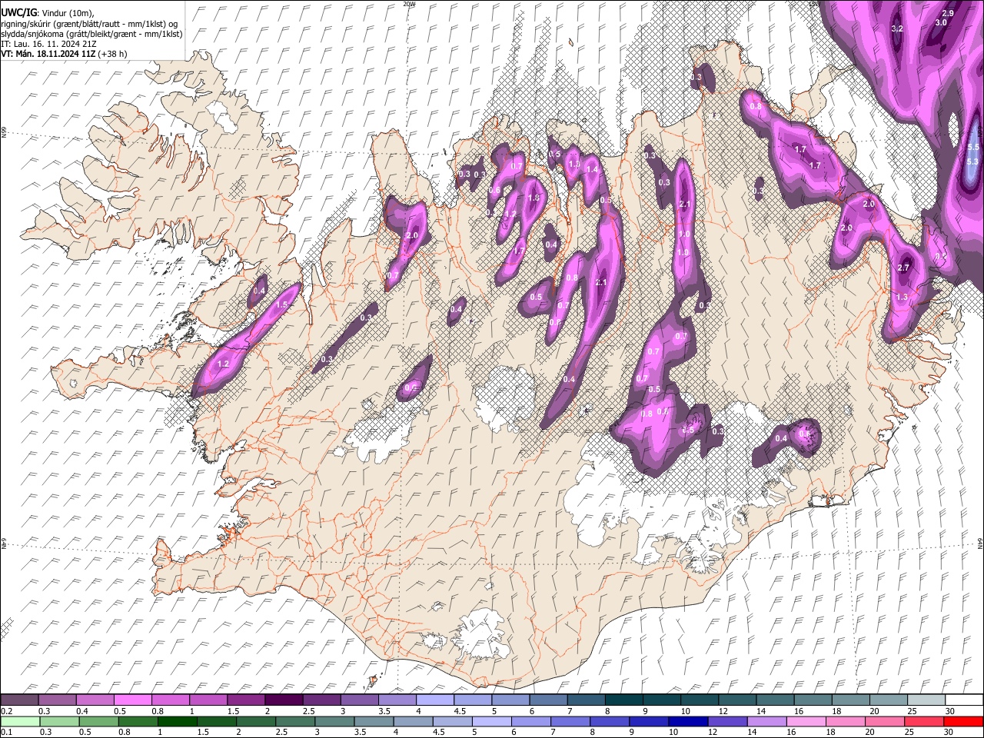Viewport: 984px width, 738px height.
Task: Click the 'VT: Mán. 18.11.2024 11Z' line
Action: (x=65, y=55)
